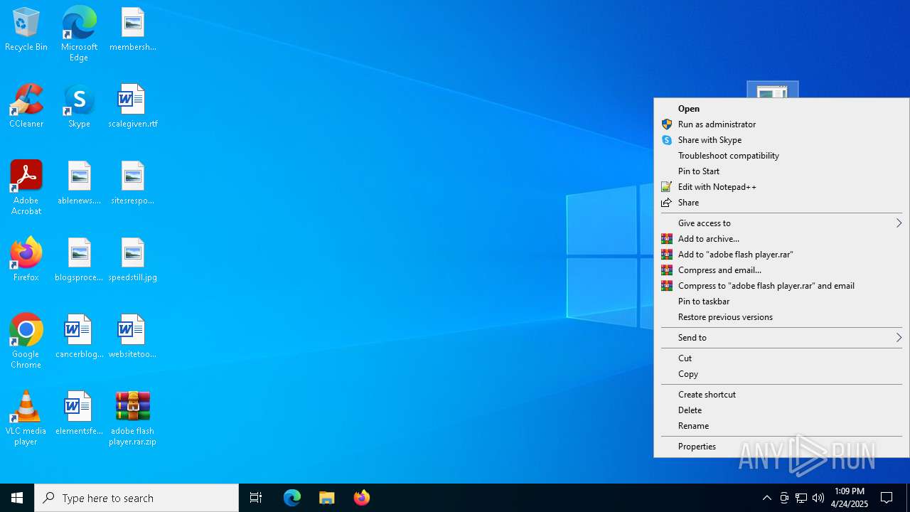Screen dimensions: 910x512
Task: Select the adobe flash player.rar.zip archive
Action: (x=133, y=417)
